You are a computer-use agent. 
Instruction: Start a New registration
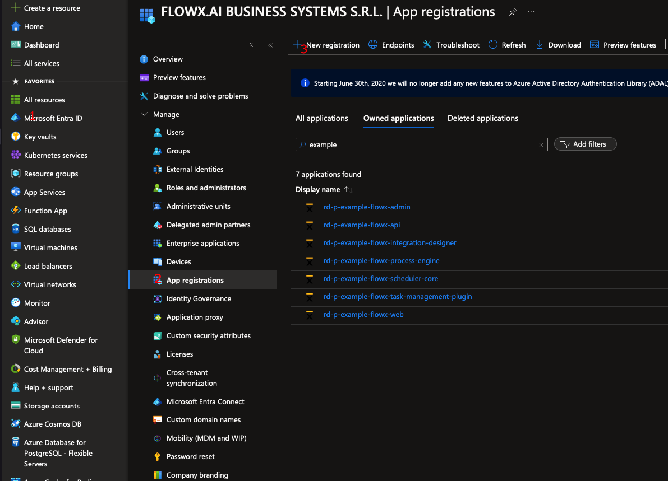click(326, 45)
